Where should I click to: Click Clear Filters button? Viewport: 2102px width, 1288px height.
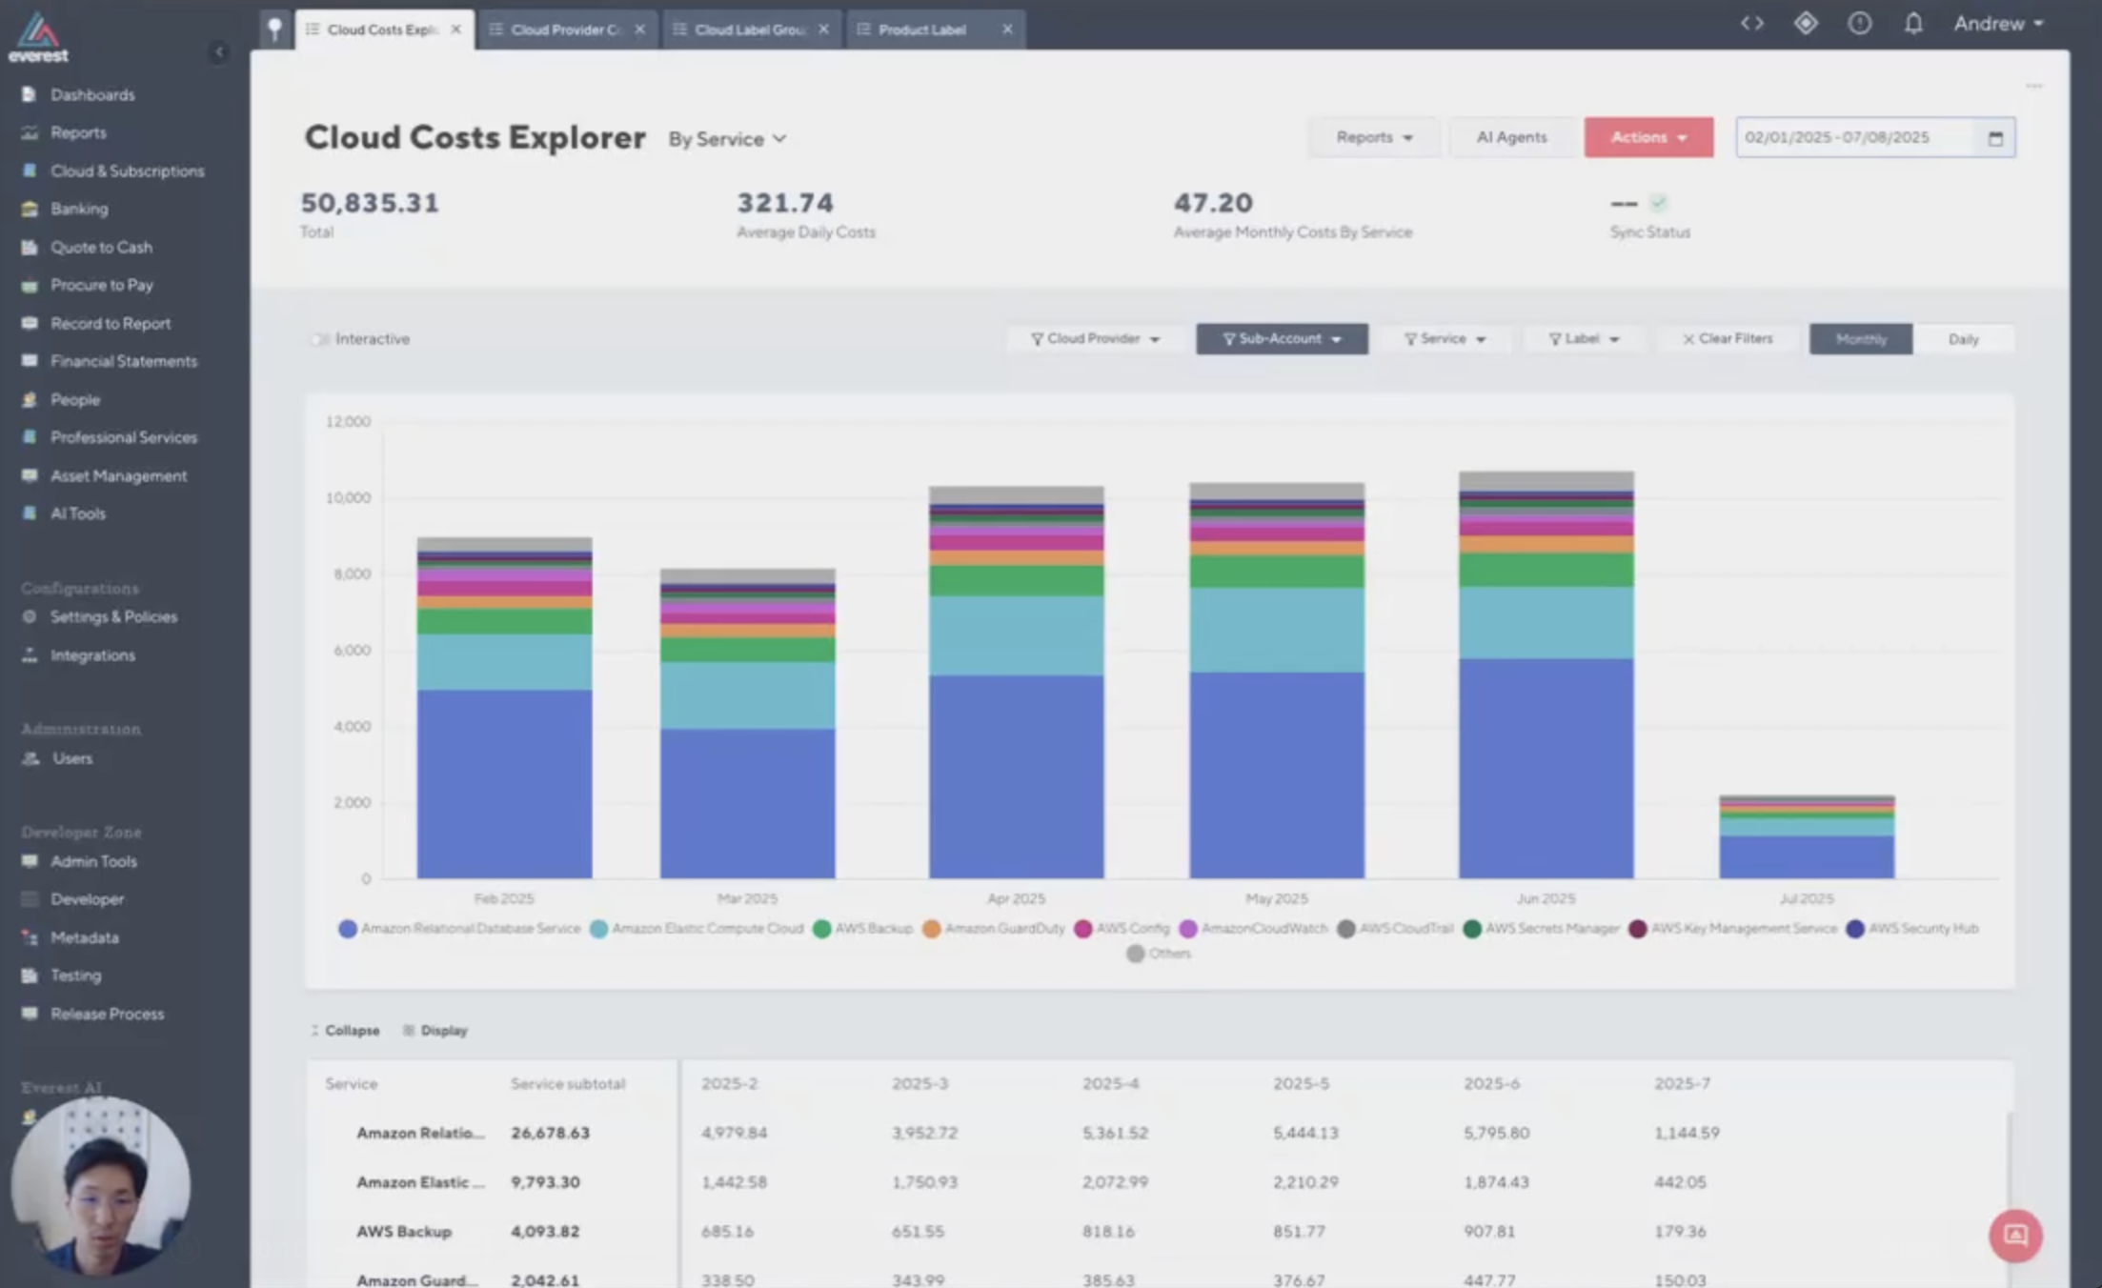coord(1727,339)
